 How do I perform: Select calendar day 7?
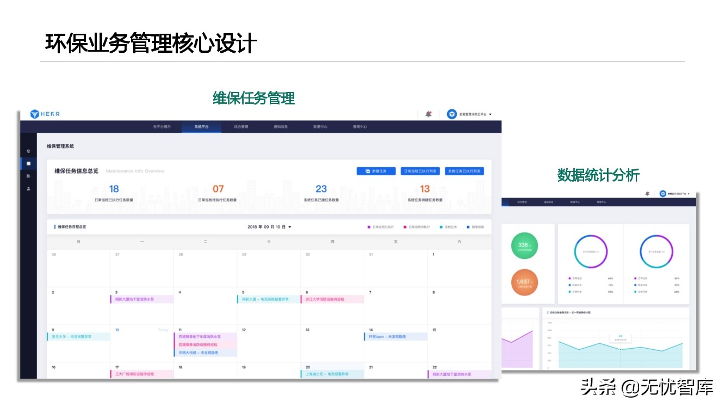pyautogui.click(x=395, y=306)
